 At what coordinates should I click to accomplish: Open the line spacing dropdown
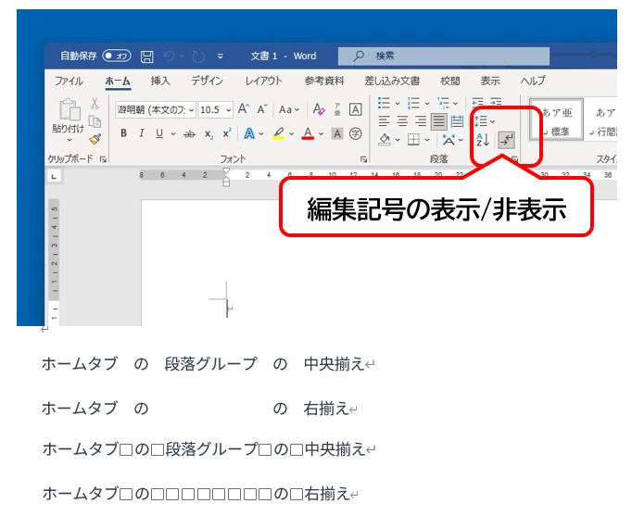(x=485, y=121)
